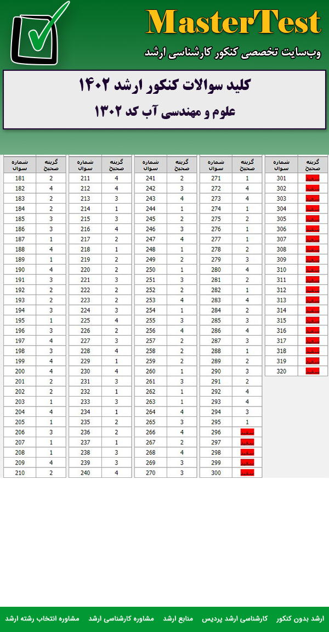Click the 'گزینه صحیح' header above question 271's answer
The width and height of the screenshot is (329, 632).
(247, 165)
